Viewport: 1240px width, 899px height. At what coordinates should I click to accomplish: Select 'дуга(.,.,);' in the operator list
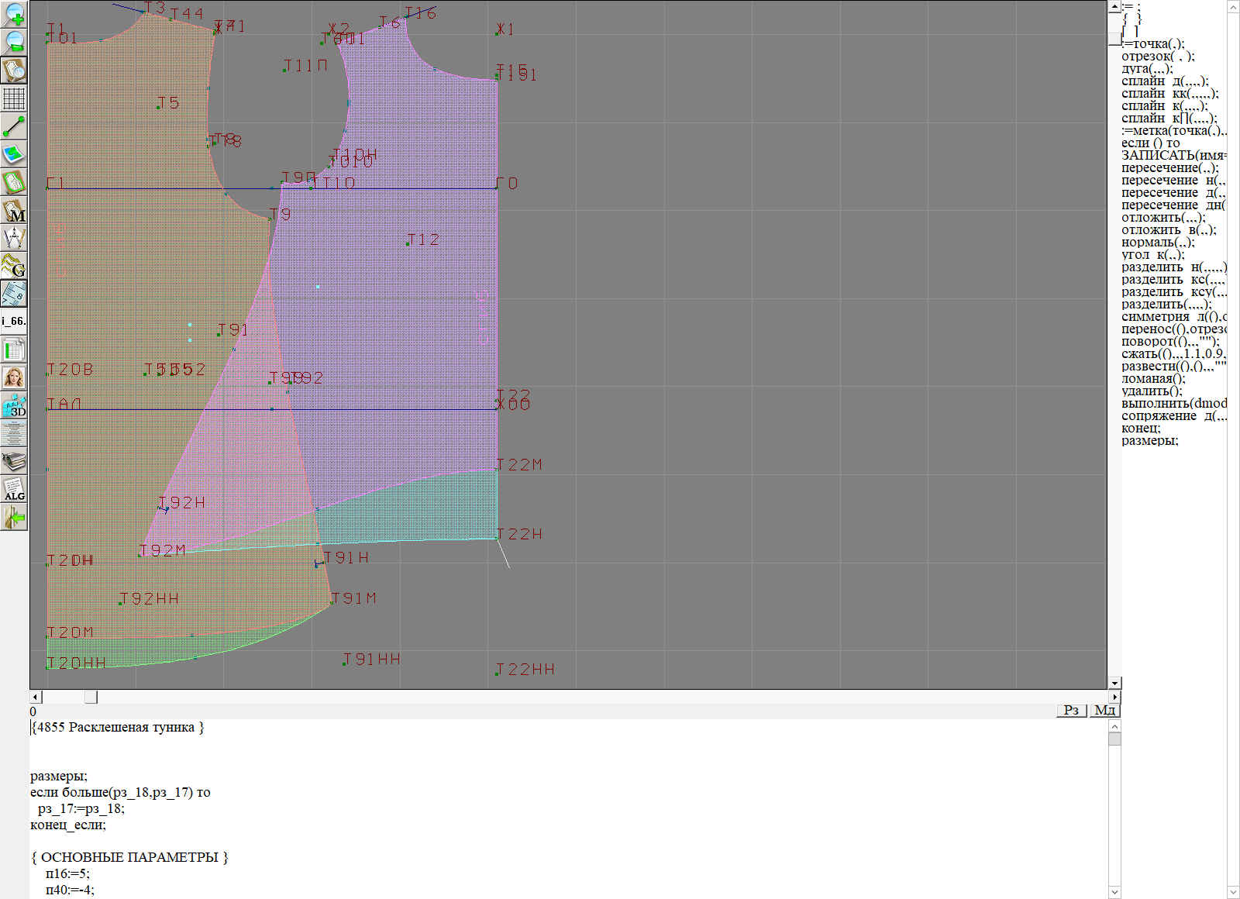(1147, 69)
